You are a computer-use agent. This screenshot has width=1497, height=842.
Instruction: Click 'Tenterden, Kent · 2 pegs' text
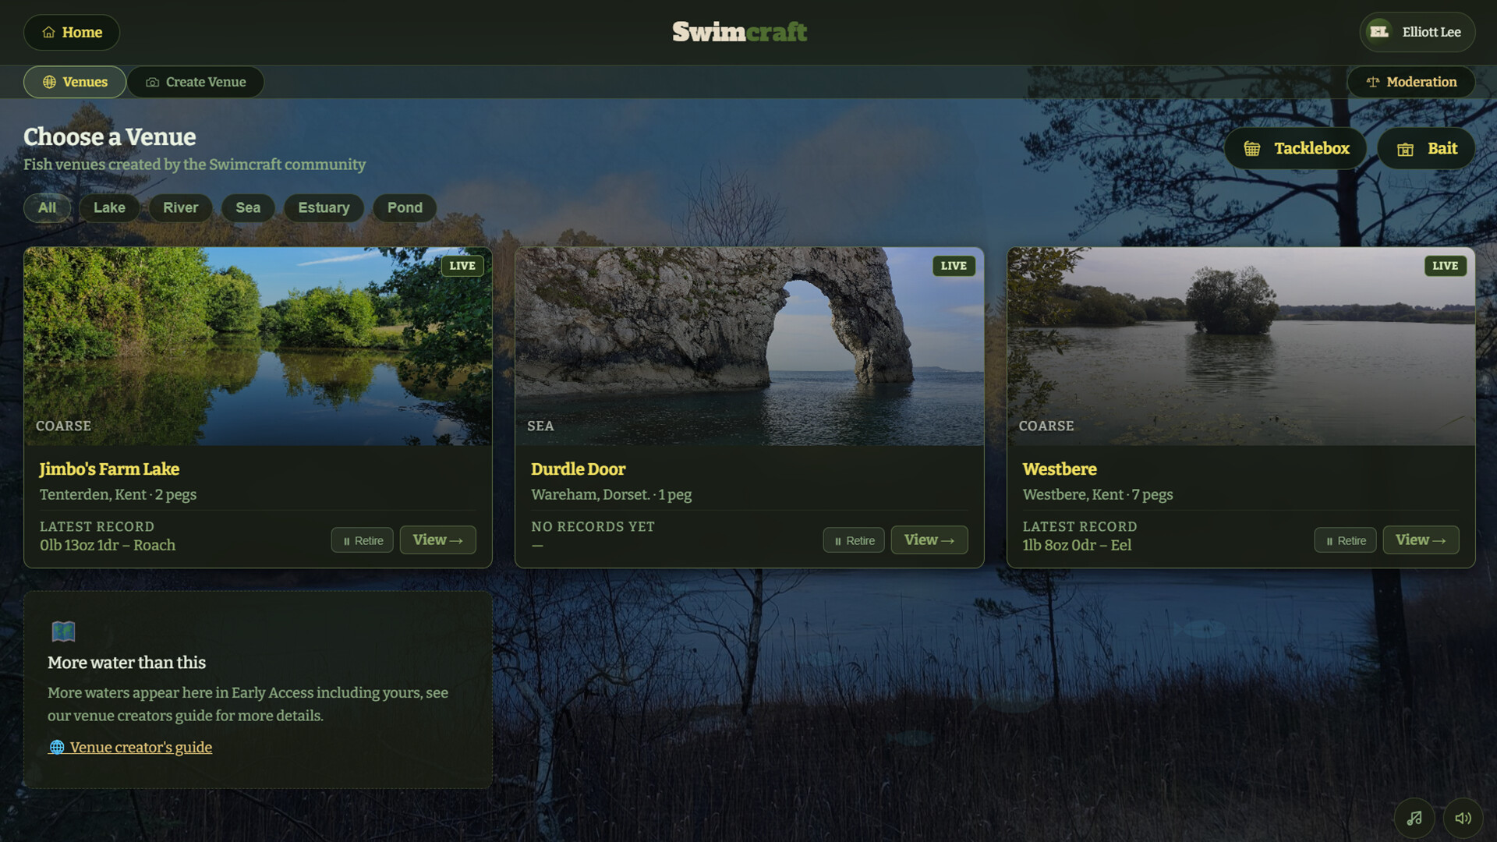coord(118,494)
